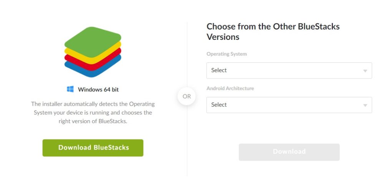Click the round OR divider badge

pos(187,97)
